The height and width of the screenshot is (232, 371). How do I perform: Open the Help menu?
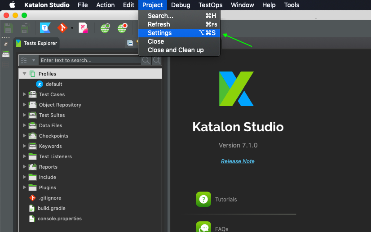pos(269,5)
